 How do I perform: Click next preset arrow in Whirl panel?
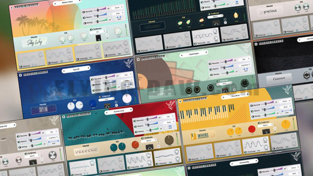point(247,94)
